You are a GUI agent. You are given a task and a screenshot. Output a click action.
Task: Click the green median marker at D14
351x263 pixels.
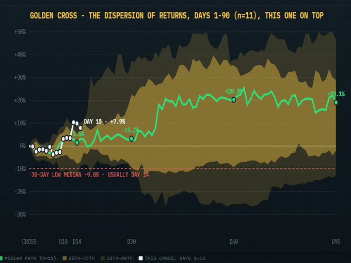(77, 143)
